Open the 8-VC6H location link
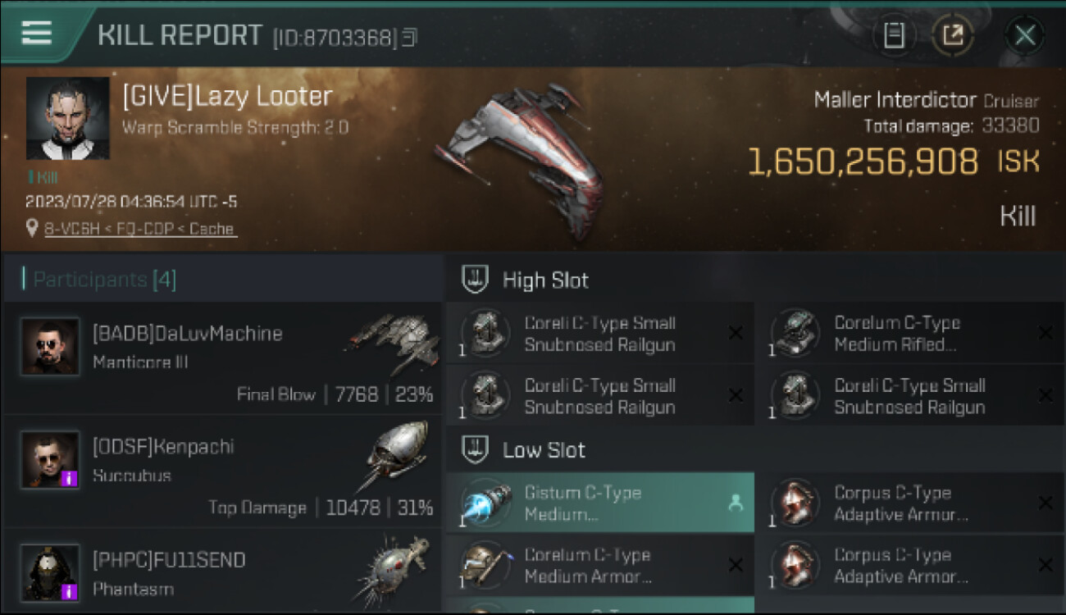 point(141,229)
